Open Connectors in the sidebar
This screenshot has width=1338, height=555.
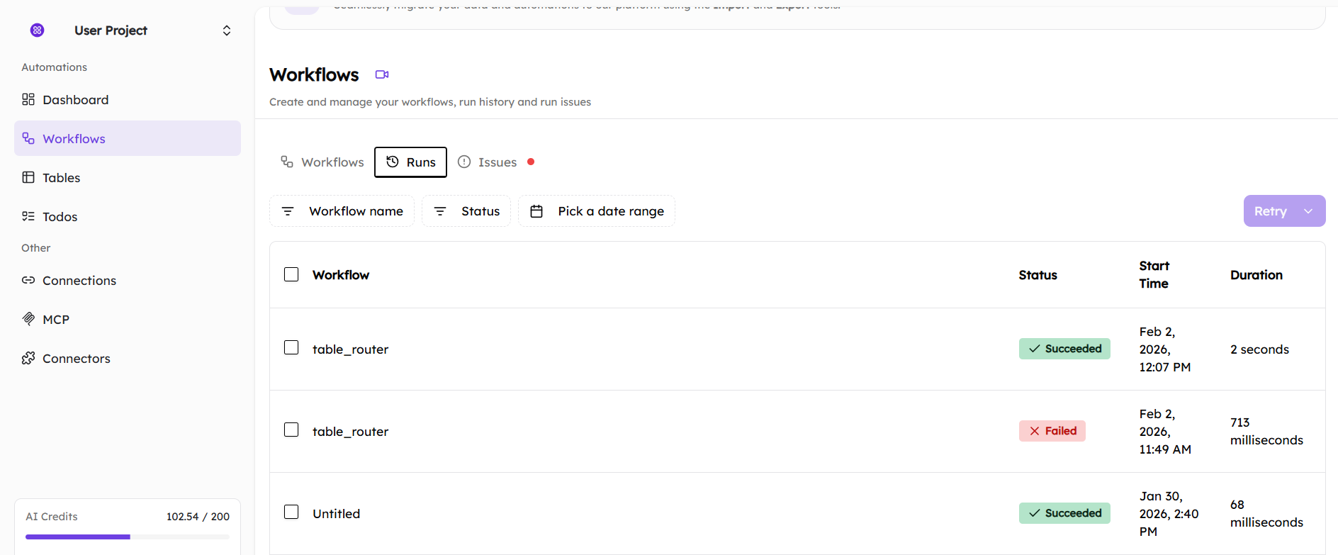pos(76,359)
